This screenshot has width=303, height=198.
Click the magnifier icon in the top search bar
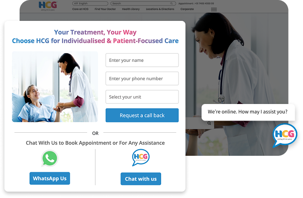pyautogui.click(x=172, y=3)
